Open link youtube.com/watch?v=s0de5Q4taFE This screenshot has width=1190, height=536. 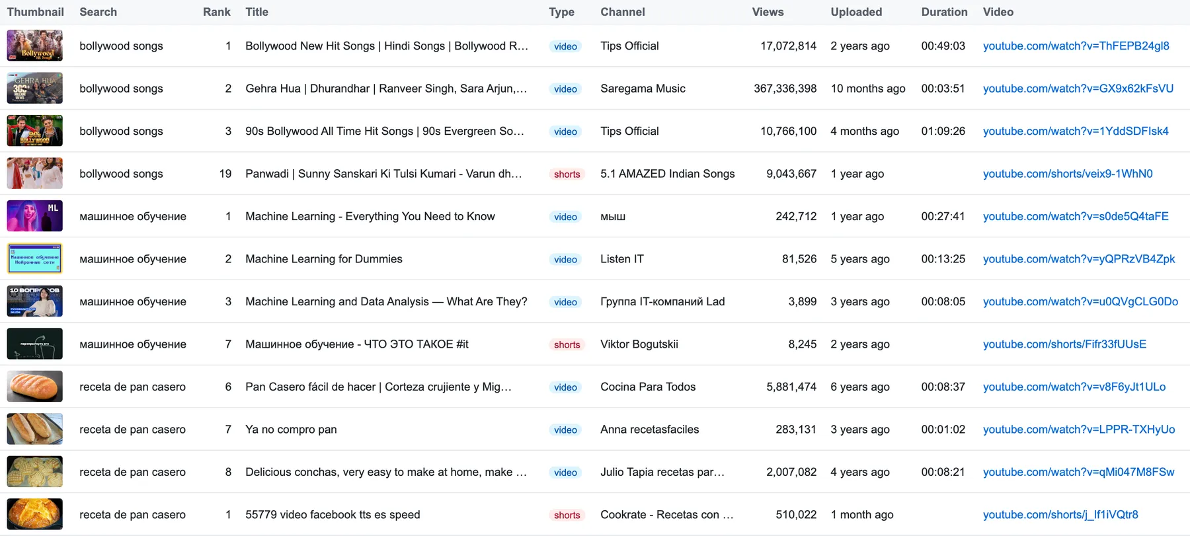1076,216
